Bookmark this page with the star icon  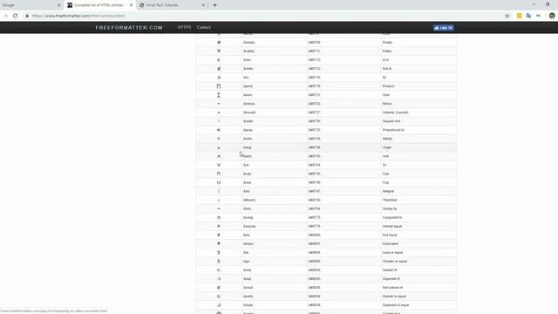(507, 16)
